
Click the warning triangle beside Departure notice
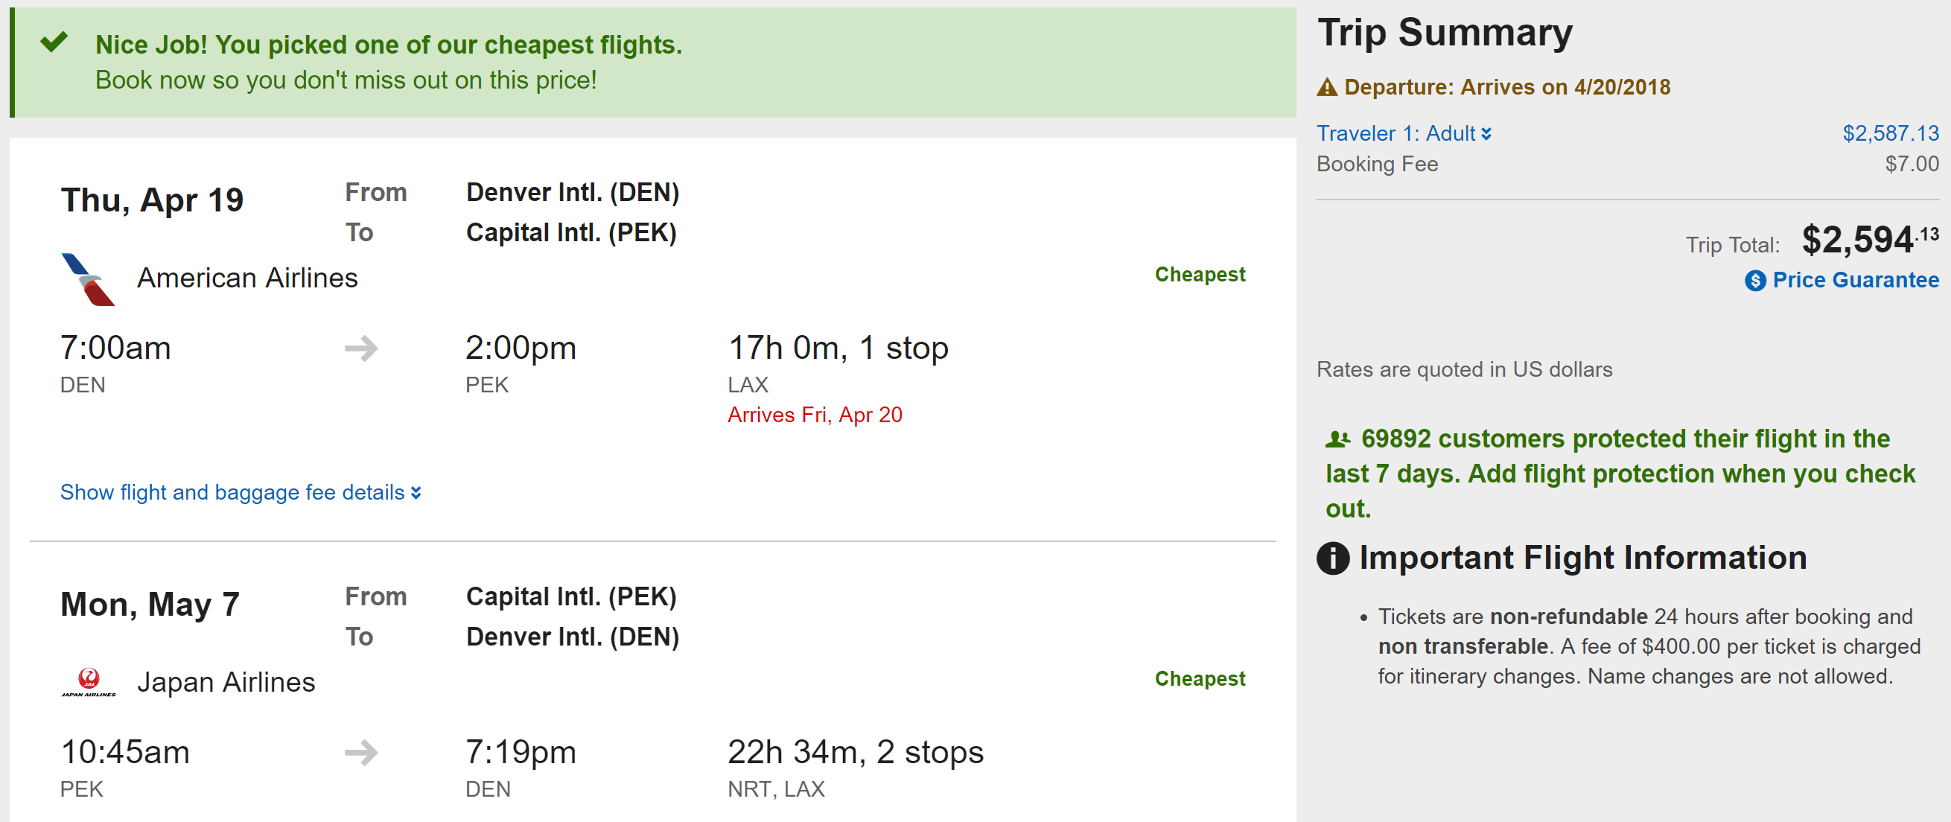point(1327,88)
